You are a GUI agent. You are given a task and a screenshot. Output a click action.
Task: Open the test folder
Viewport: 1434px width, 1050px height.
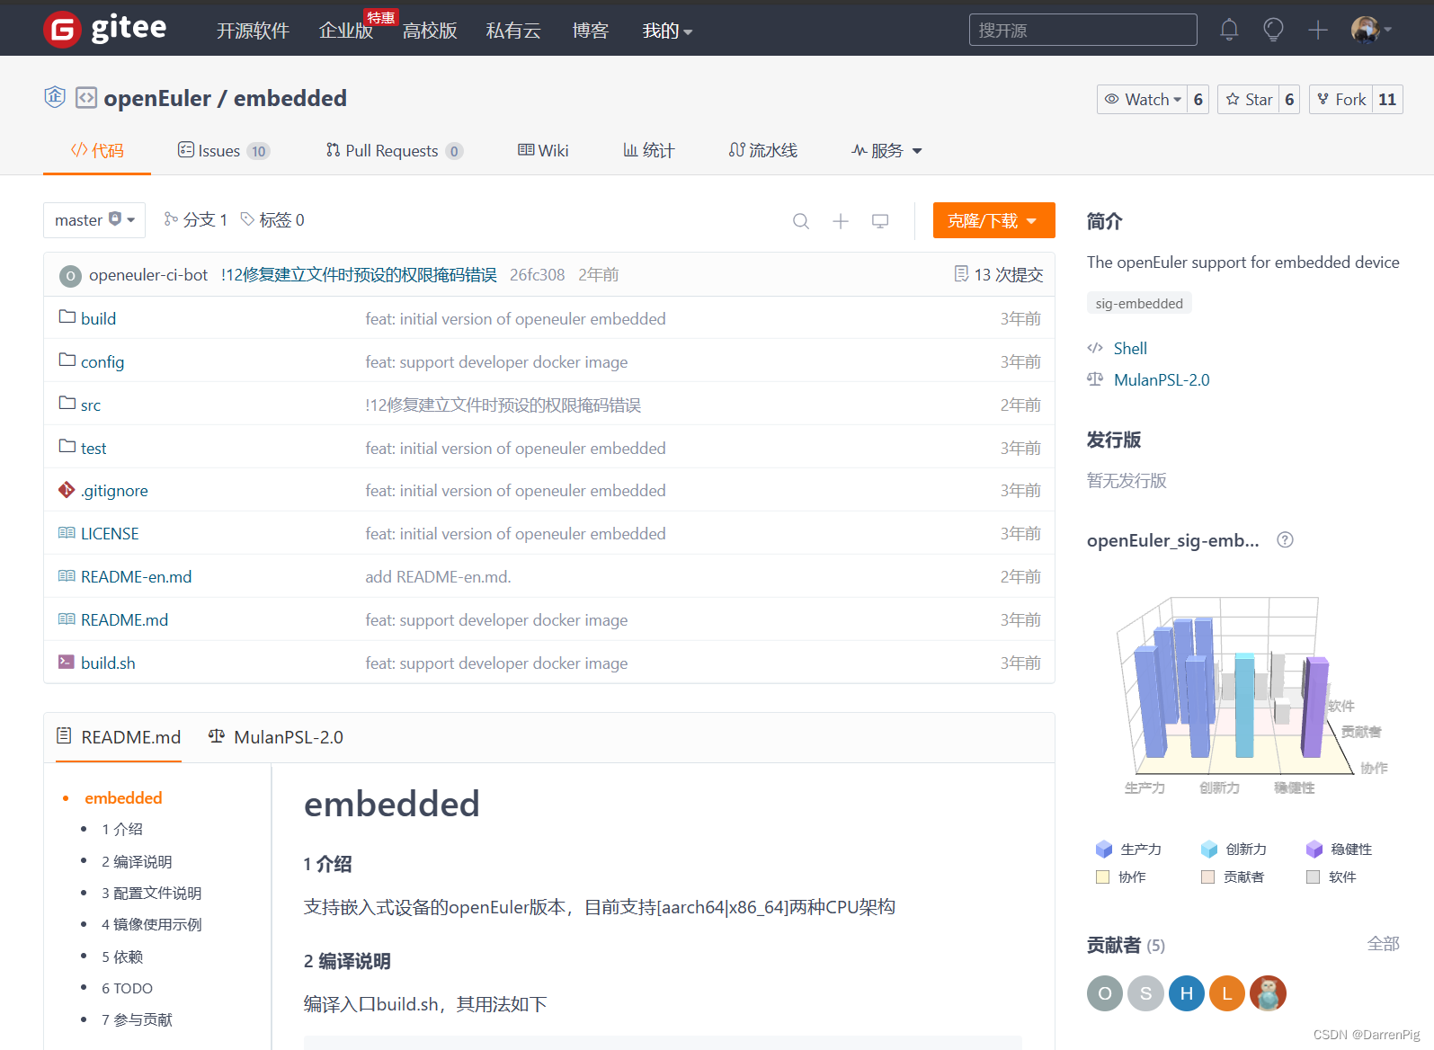pos(94,448)
